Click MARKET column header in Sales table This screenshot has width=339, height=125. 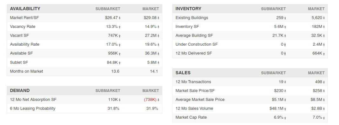pos(316,73)
